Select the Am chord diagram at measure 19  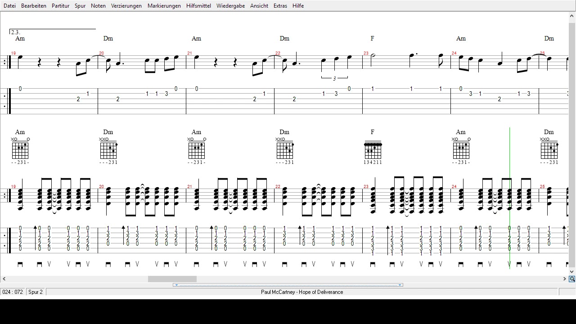[20, 150]
